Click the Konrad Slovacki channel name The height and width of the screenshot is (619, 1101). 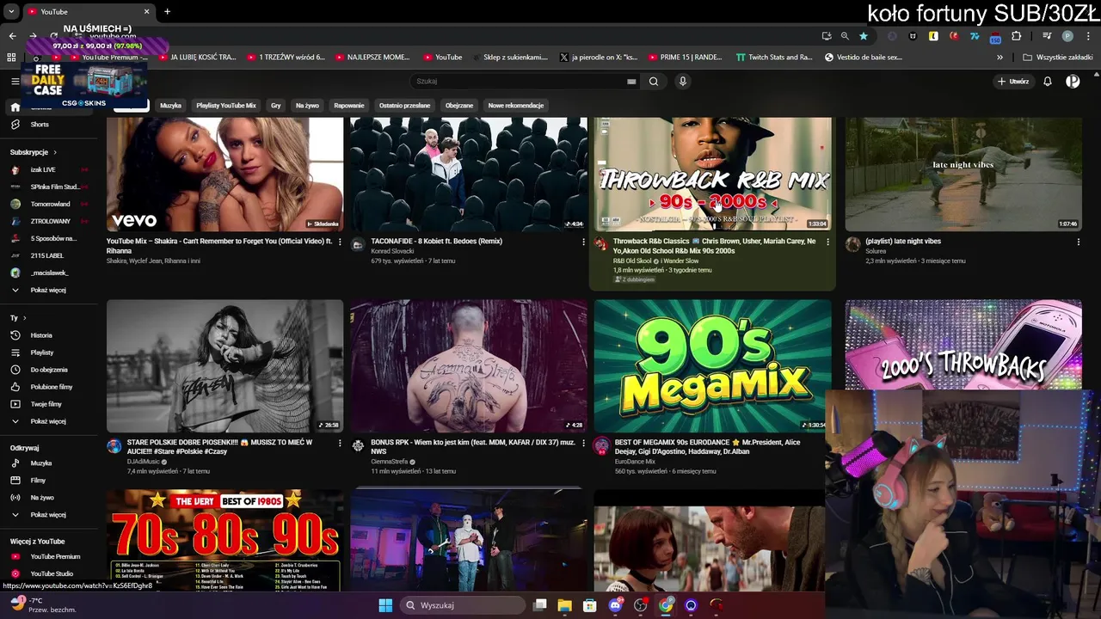(392, 251)
